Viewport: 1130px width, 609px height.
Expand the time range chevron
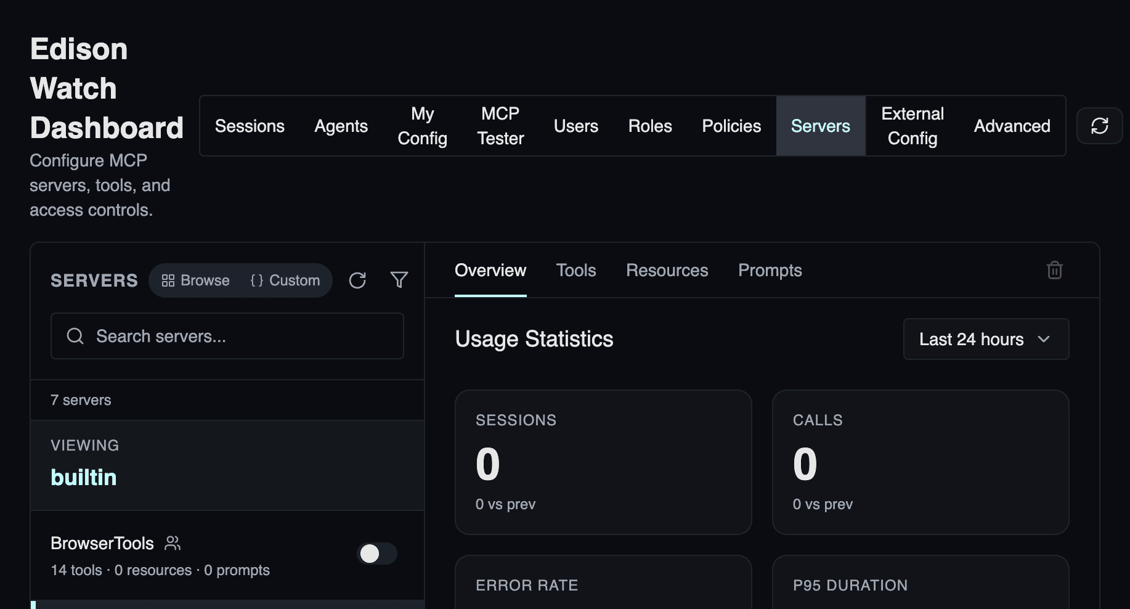click(1044, 339)
